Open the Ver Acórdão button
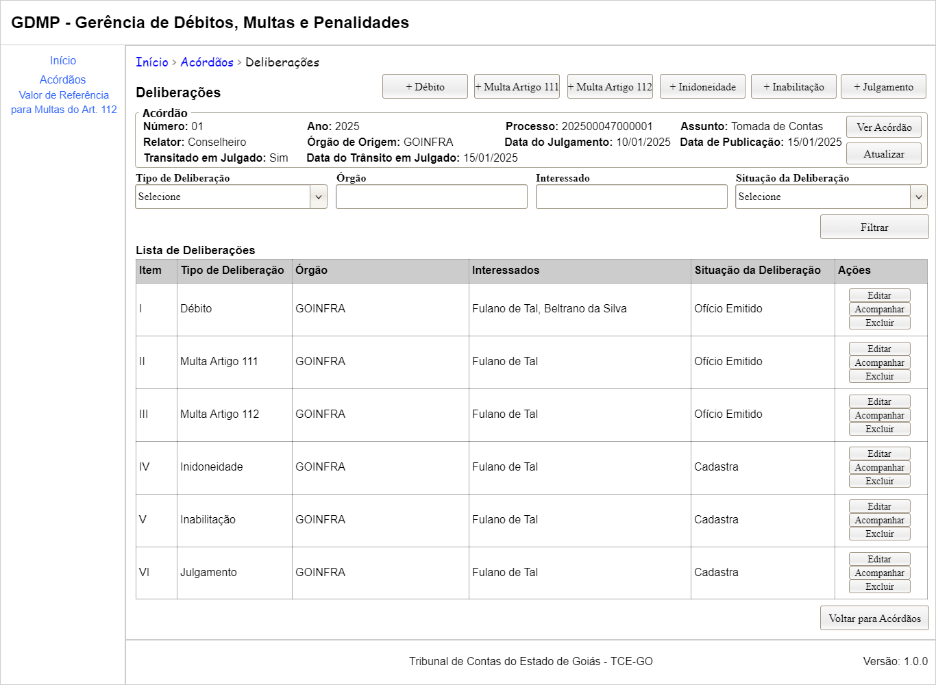 pyautogui.click(x=883, y=127)
